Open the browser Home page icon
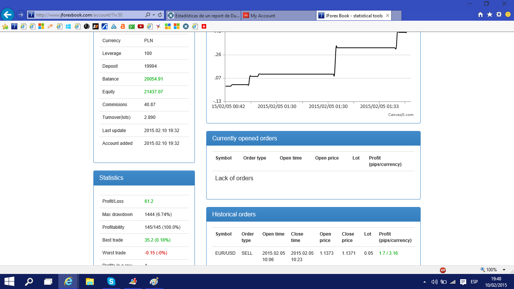Screen dimensions: 514x289 coord(481,15)
